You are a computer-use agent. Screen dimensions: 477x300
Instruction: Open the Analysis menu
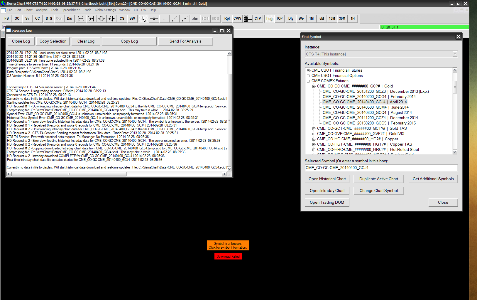pyautogui.click(x=42, y=10)
